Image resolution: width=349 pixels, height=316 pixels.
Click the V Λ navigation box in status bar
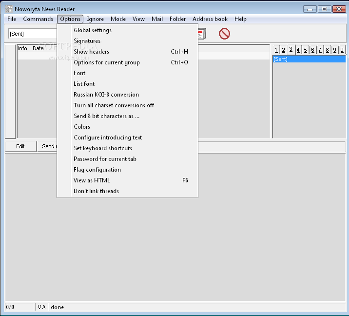tap(41, 307)
